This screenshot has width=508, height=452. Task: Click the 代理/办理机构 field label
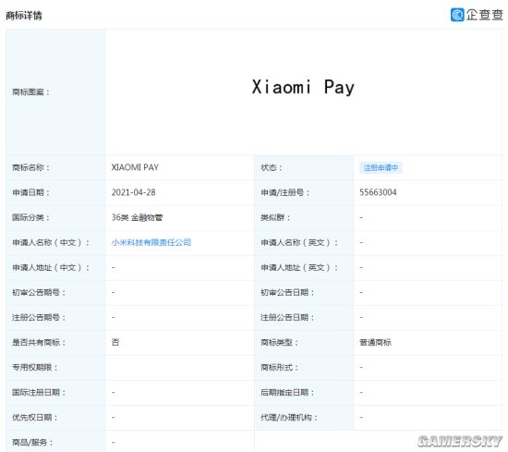(x=289, y=417)
